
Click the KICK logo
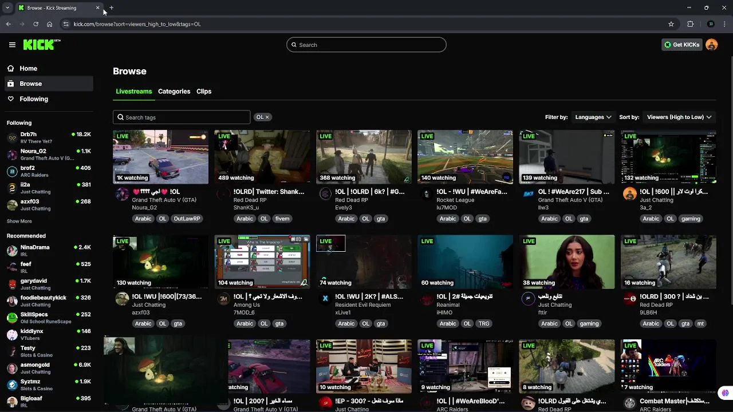pos(42,45)
